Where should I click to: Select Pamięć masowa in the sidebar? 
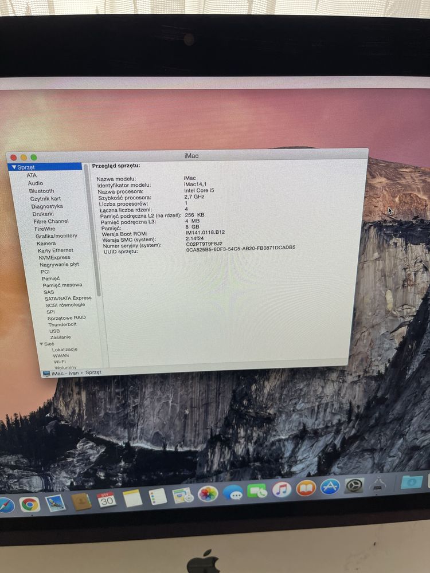click(62, 285)
